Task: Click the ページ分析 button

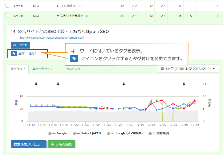Action: coord(20,45)
